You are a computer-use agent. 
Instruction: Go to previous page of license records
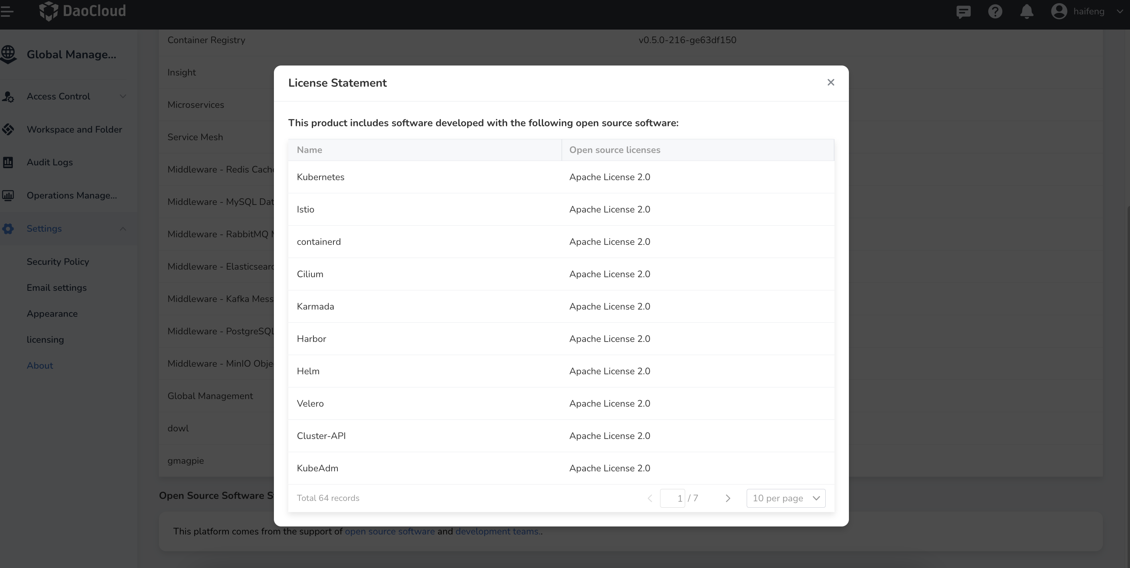coord(650,498)
